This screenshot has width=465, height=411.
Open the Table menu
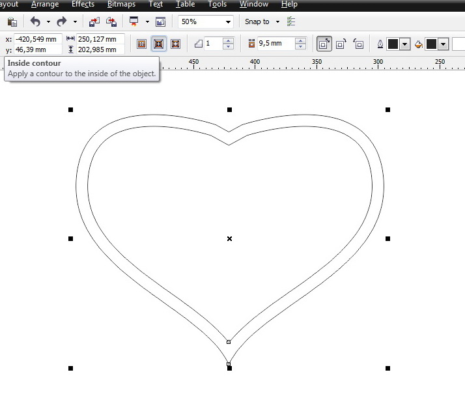click(186, 4)
